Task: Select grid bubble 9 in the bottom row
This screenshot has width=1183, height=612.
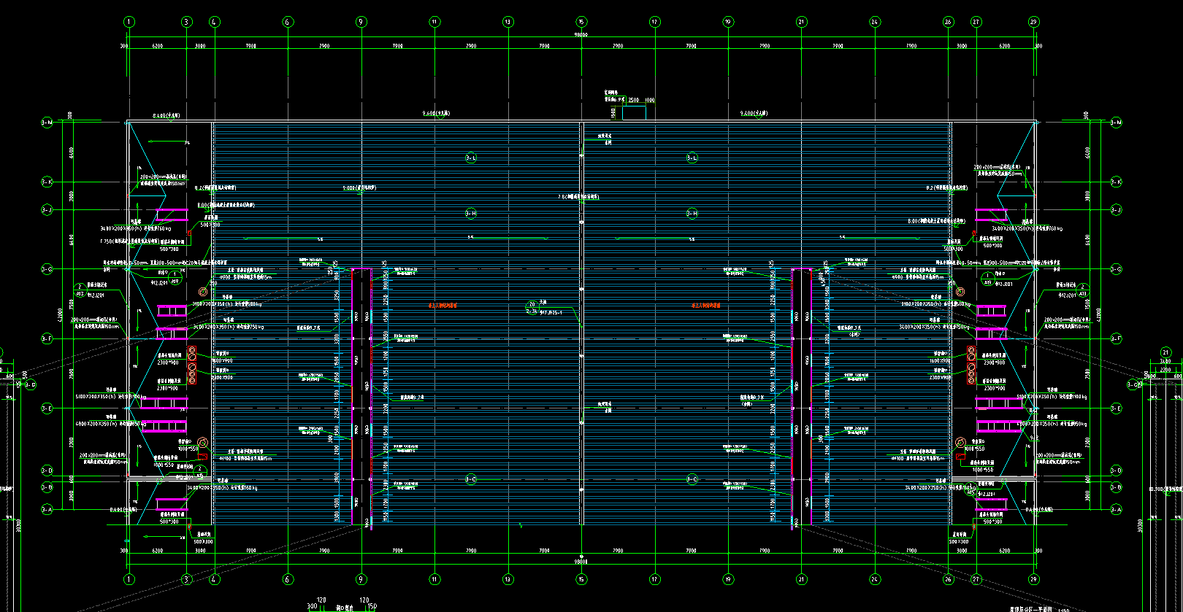Action: click(361, 579)
